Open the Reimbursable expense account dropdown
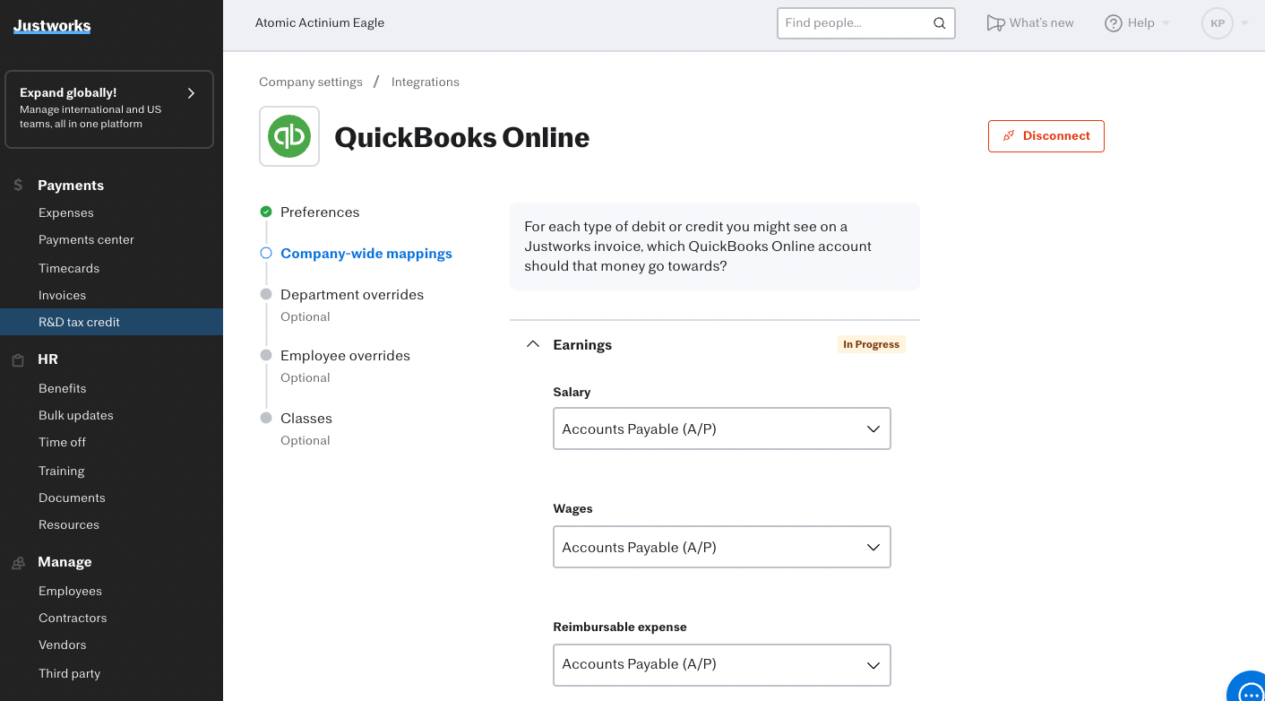Image resolution: width=1265 pixels, height=701 pixels. tap(722, 665)
